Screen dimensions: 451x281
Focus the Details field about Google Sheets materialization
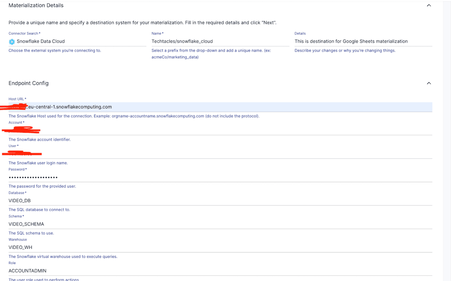[x=363, y=41]
